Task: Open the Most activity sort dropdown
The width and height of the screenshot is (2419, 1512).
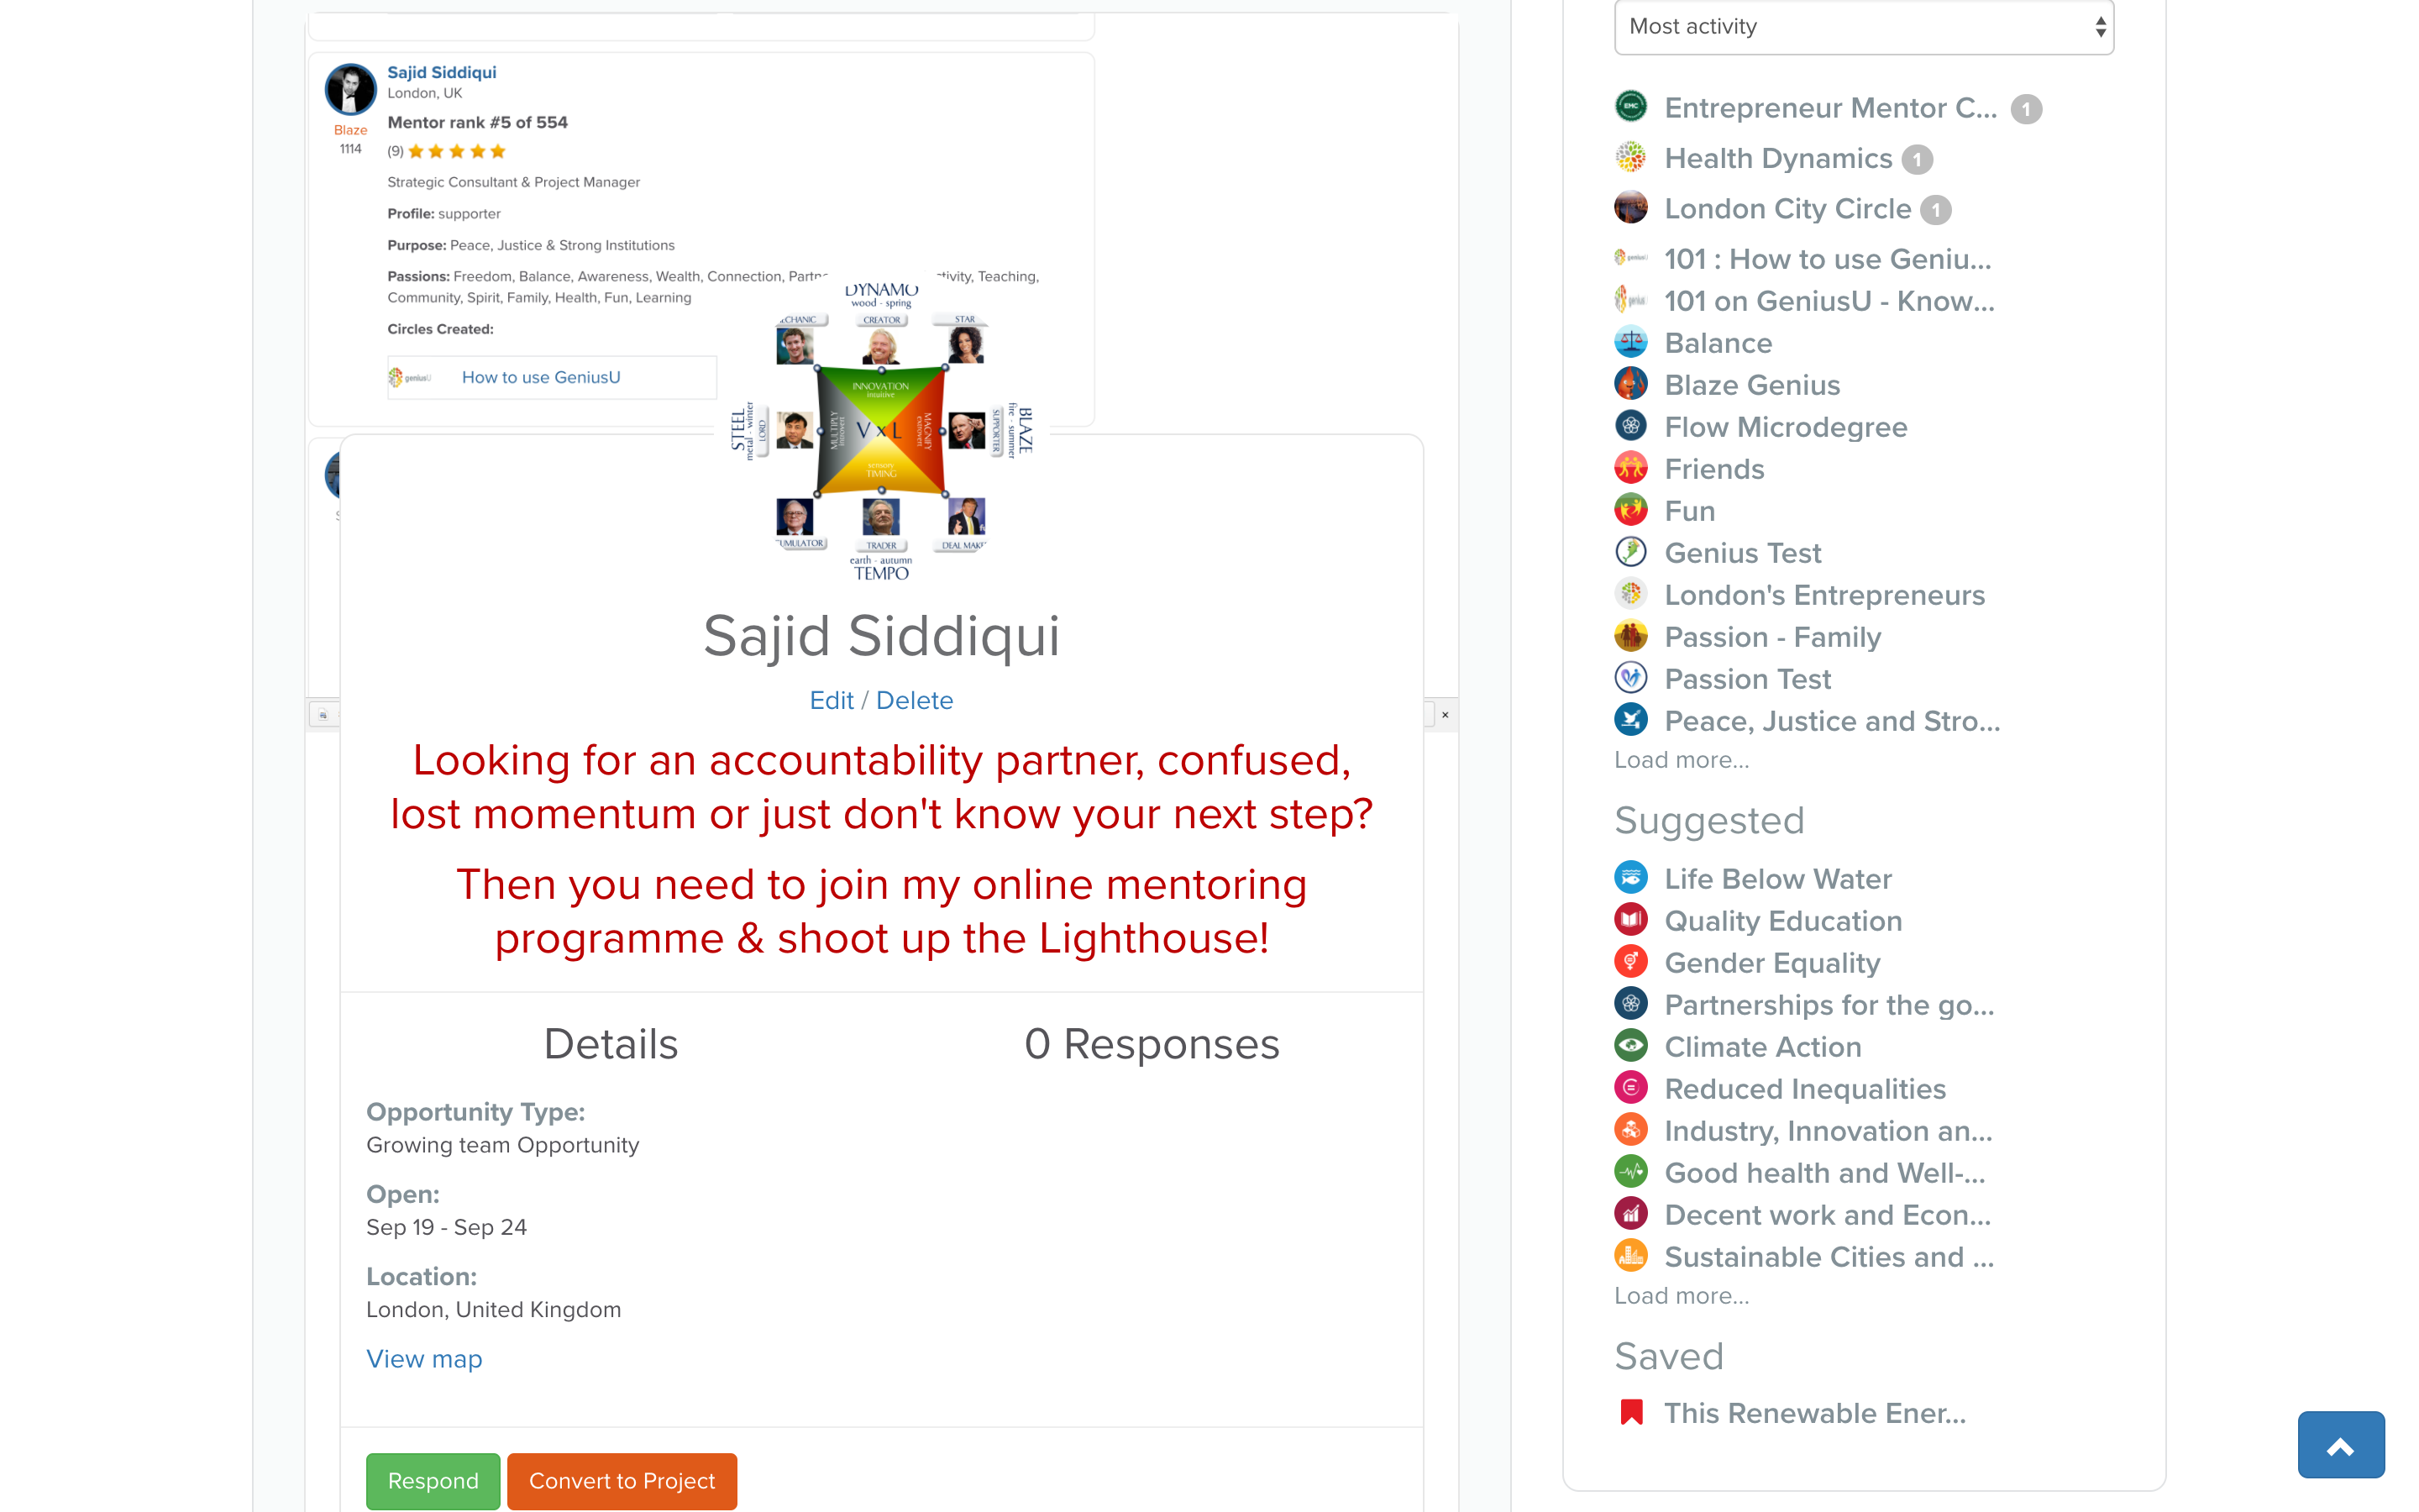Action: pyautogui.click(x=1863, y=27)
